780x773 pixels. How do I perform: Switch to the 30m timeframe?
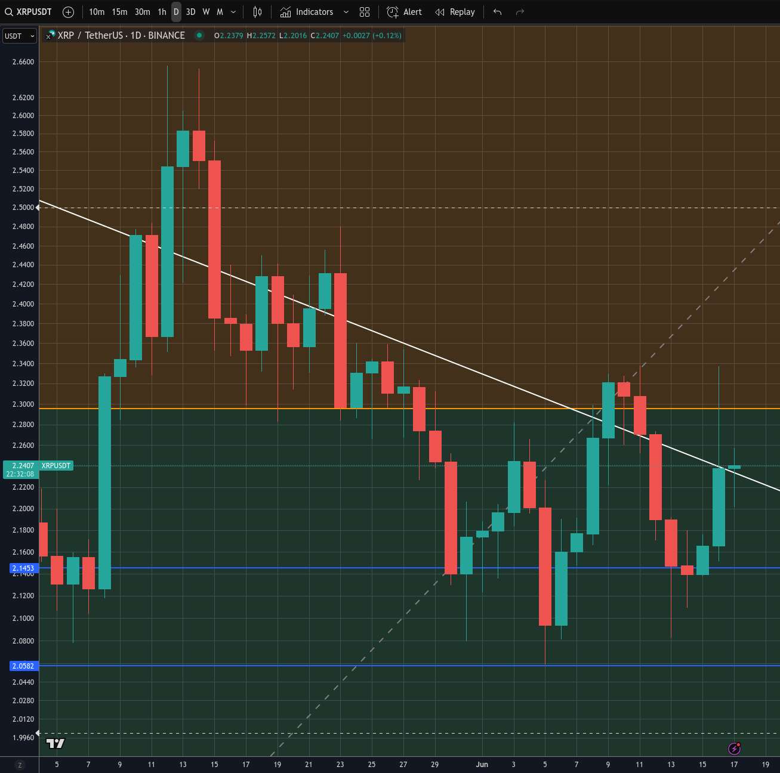[x=143, y=12]
